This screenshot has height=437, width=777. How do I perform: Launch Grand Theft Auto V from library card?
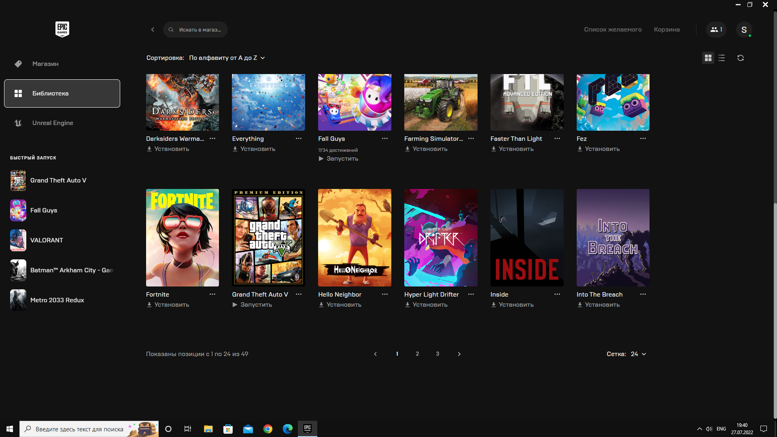pos(252,305)
